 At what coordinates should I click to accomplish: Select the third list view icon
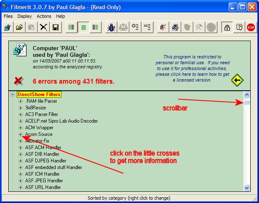point(95,27)
